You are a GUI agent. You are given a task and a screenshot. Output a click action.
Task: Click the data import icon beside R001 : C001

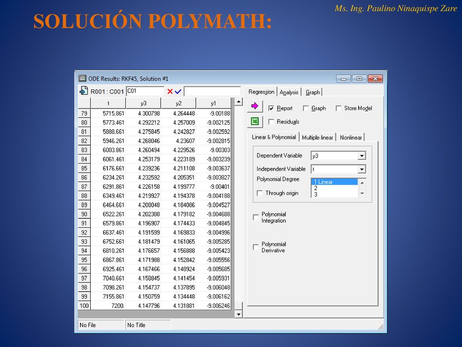pyautogui.click(x=83, y=91)
